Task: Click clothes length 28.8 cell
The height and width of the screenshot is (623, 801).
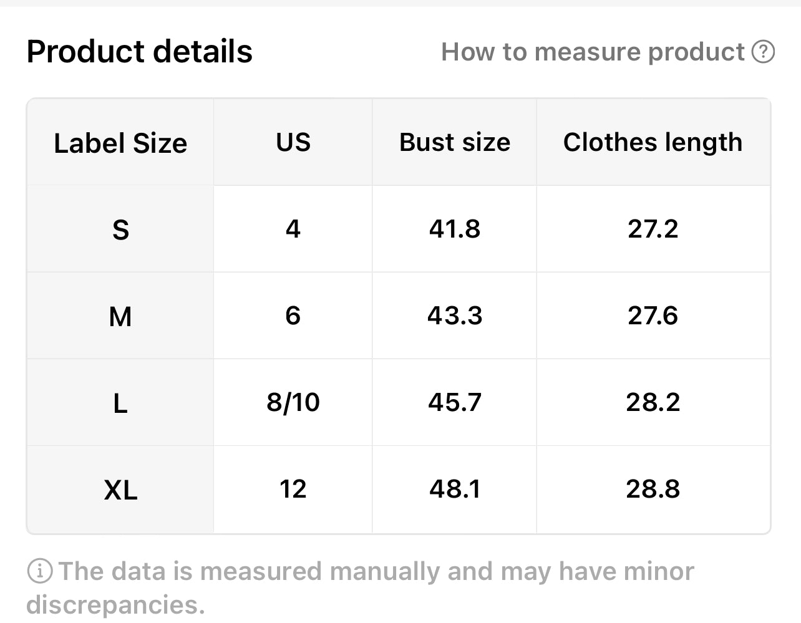Action: click(653, 489)
